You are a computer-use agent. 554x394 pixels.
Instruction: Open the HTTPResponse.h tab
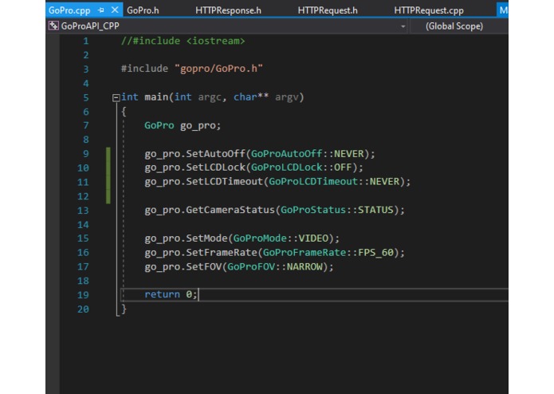(x=228, y=10)
